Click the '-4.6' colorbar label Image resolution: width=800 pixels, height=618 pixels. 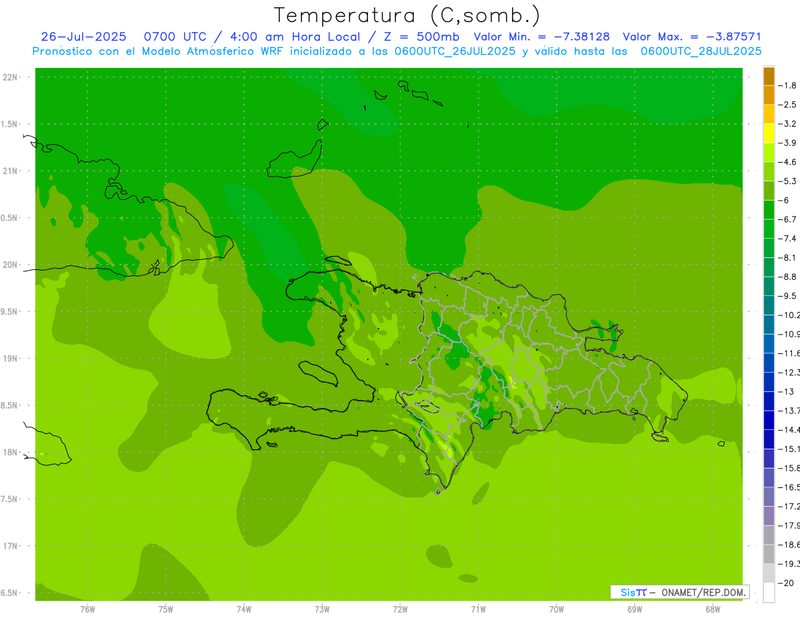788,162
